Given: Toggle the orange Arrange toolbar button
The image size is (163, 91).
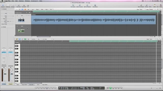Looking at the screenshot, I should pyautogui.click(x=25, y=9).
